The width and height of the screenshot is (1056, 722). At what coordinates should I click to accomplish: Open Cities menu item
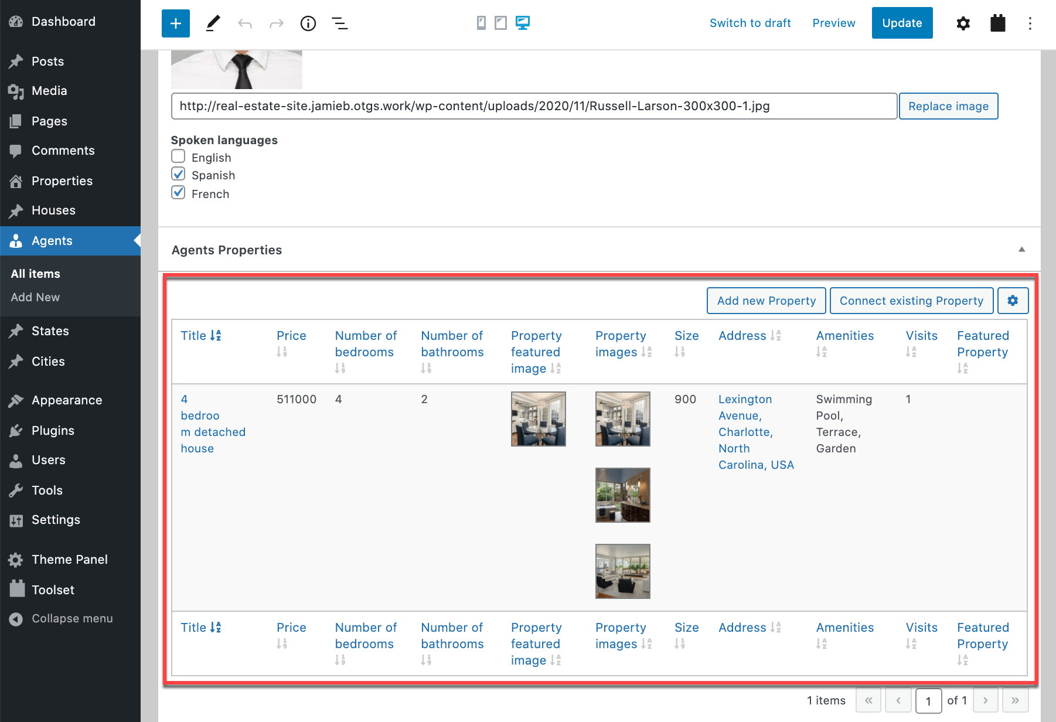pos(48,362)
